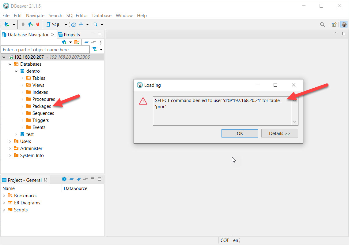Collapse the dentro database node

pos(16,71)
